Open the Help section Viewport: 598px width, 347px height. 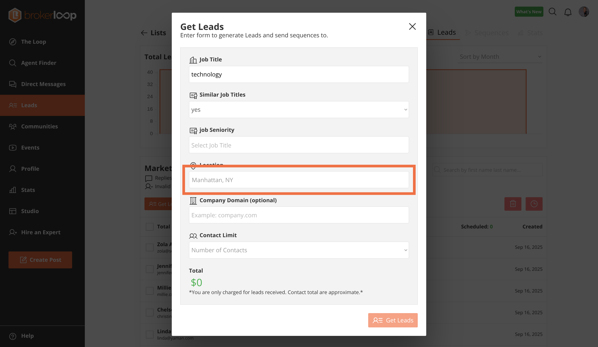[x=27, y=336]
